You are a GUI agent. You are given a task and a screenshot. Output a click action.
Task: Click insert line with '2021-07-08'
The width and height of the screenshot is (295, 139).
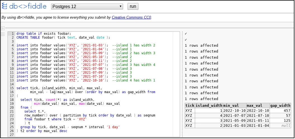74,69
